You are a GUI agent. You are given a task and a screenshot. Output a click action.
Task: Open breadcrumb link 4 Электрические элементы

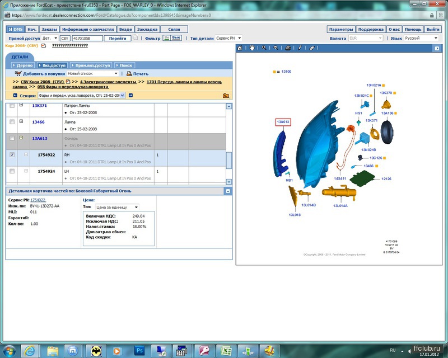pyautogui.click(x=108, y=82)
